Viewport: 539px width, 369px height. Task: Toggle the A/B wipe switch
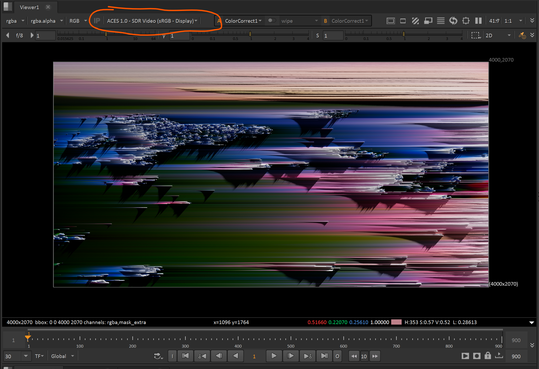(272, 21)
